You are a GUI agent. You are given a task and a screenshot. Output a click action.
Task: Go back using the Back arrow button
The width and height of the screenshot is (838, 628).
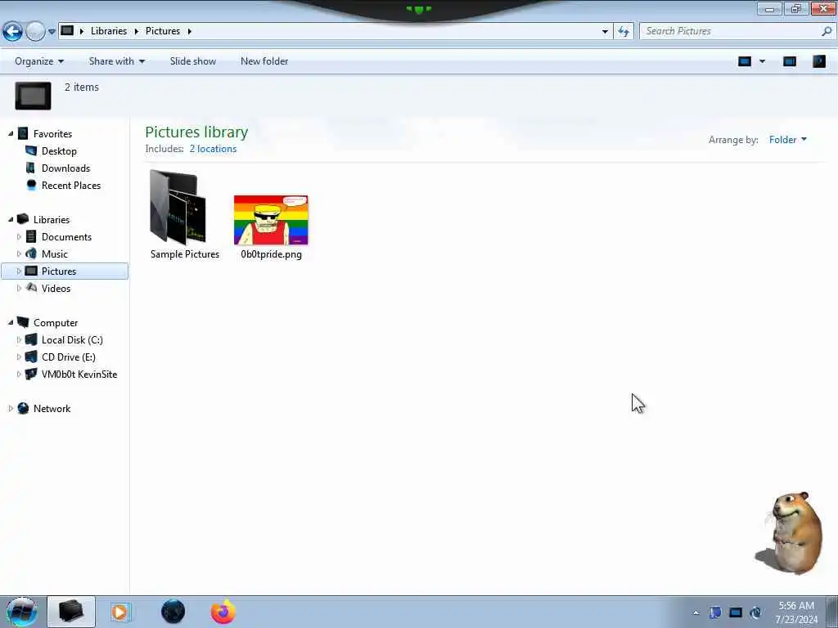[x=13, y=32]
